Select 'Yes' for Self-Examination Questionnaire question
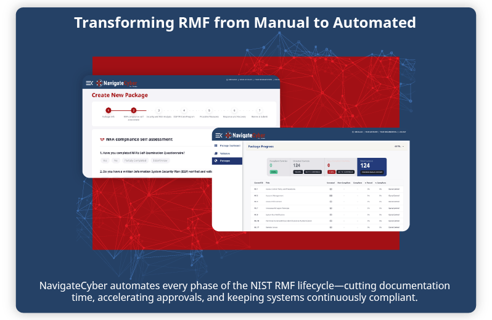The image size is (492, 320). tap(105, 160)
